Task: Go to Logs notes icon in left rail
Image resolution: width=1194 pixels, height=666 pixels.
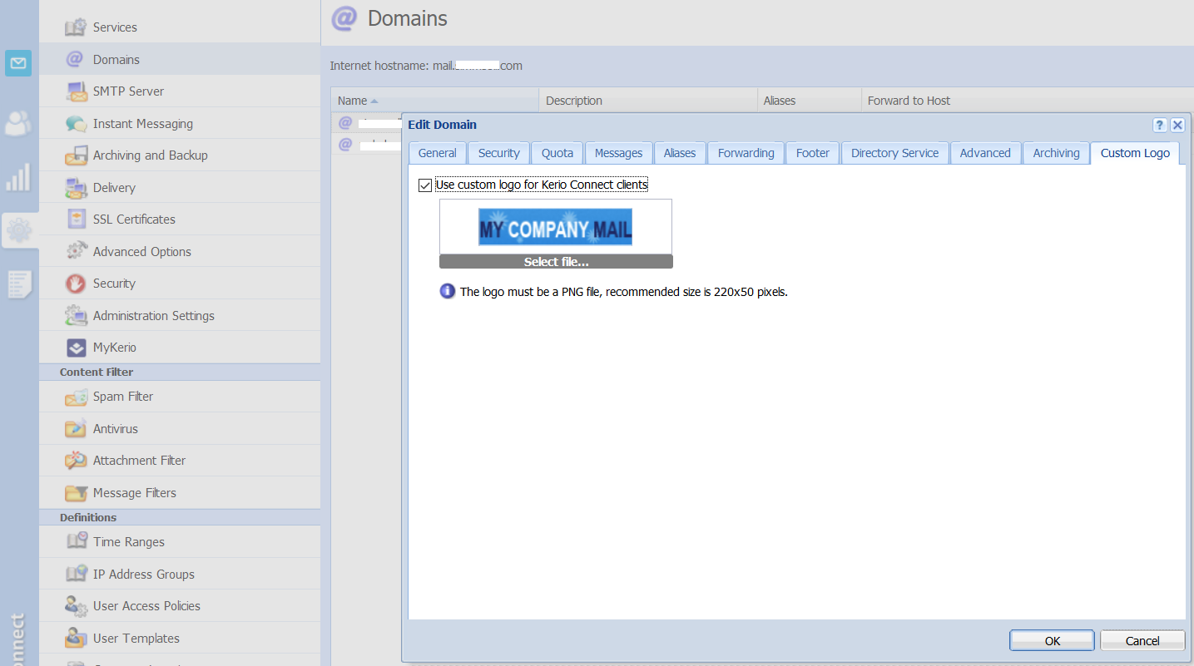Action: point(19,284)
